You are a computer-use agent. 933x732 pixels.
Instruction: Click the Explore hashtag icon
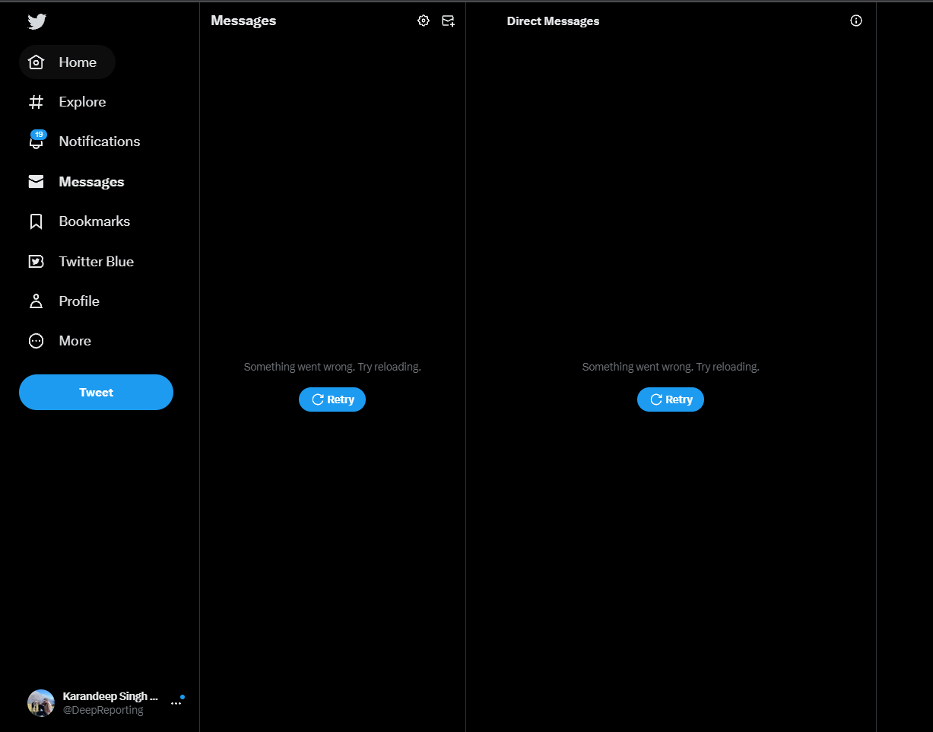pos(36,102)
